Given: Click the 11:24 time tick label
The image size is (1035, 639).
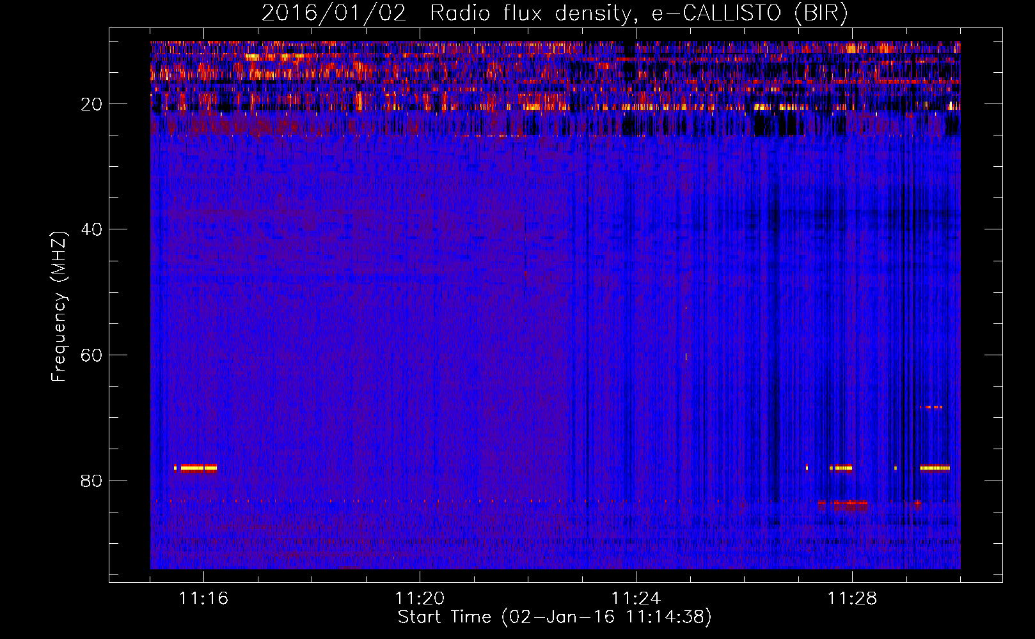Looking at the screenshot, I should coord(636,599).
